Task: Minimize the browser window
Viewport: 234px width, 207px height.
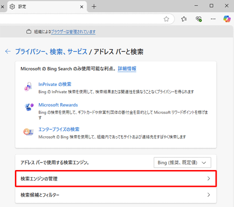Action: click(x=196, y=6)
